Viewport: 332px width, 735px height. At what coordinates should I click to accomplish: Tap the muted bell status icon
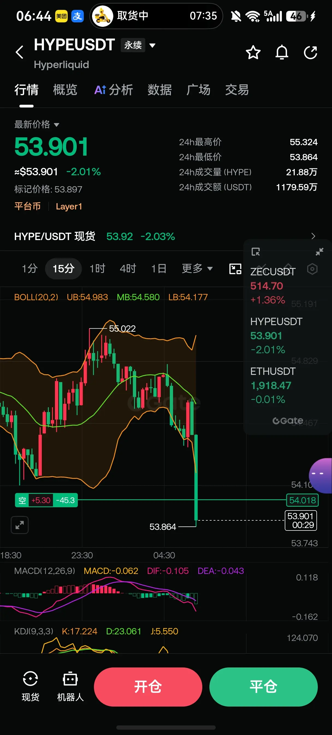pos(236,16)
